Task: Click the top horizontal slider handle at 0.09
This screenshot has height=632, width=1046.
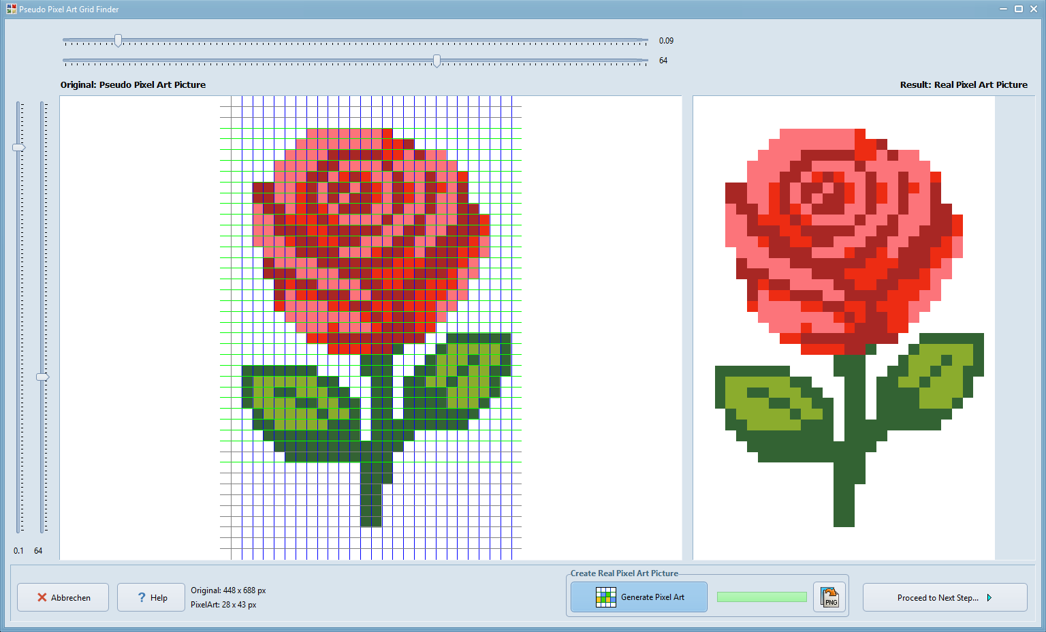Action: [118, 41]
